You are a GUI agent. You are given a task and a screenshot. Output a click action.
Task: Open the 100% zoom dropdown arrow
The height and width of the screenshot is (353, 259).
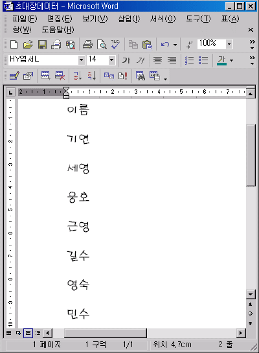coord(229,44)
